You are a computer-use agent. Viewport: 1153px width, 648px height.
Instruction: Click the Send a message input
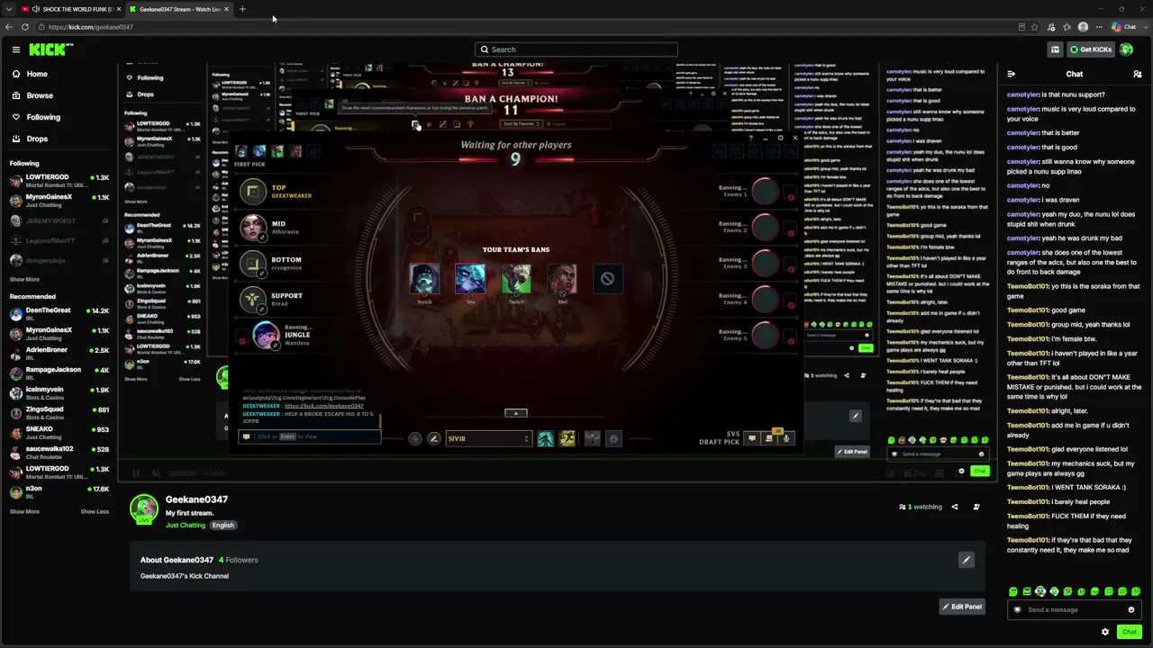pyautogui.click(x=1074, y=610)
